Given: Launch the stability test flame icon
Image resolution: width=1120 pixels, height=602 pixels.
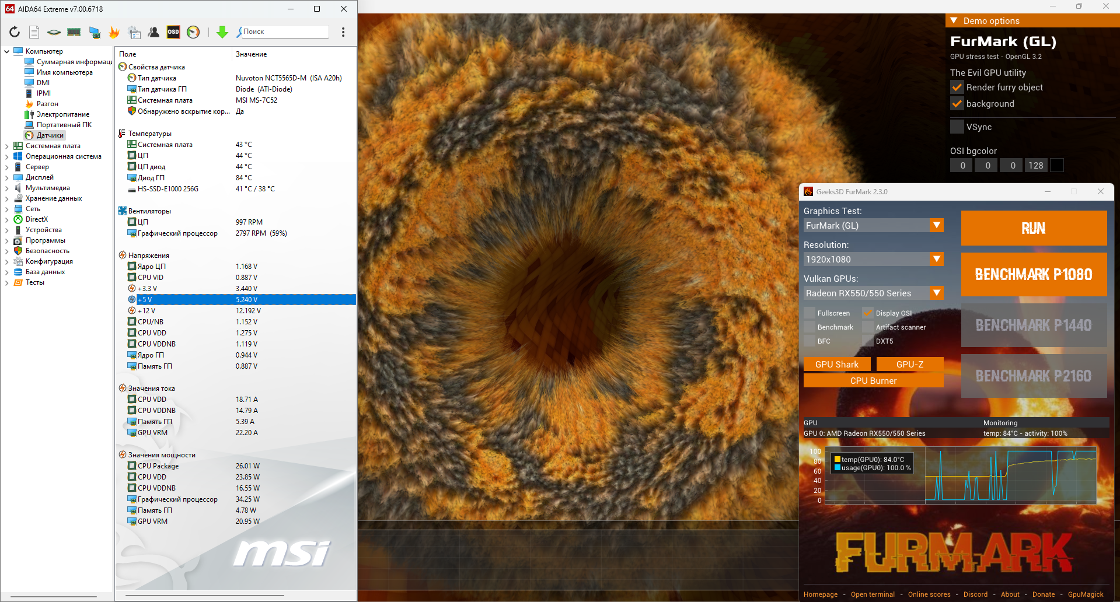Looking at the screenshot, I should (114, 32).
